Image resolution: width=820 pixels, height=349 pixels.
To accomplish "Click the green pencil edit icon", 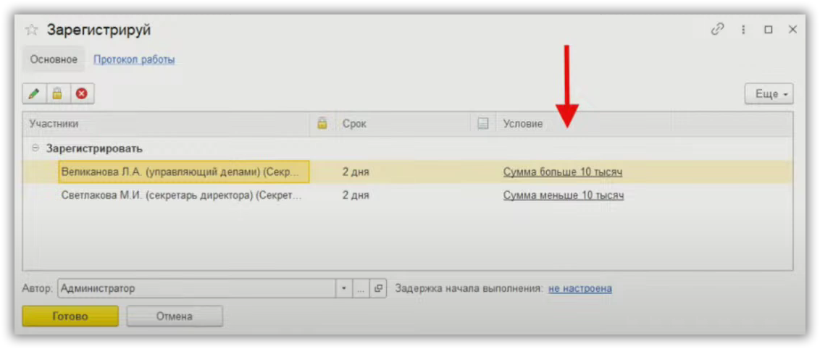I will pos(35,94).
